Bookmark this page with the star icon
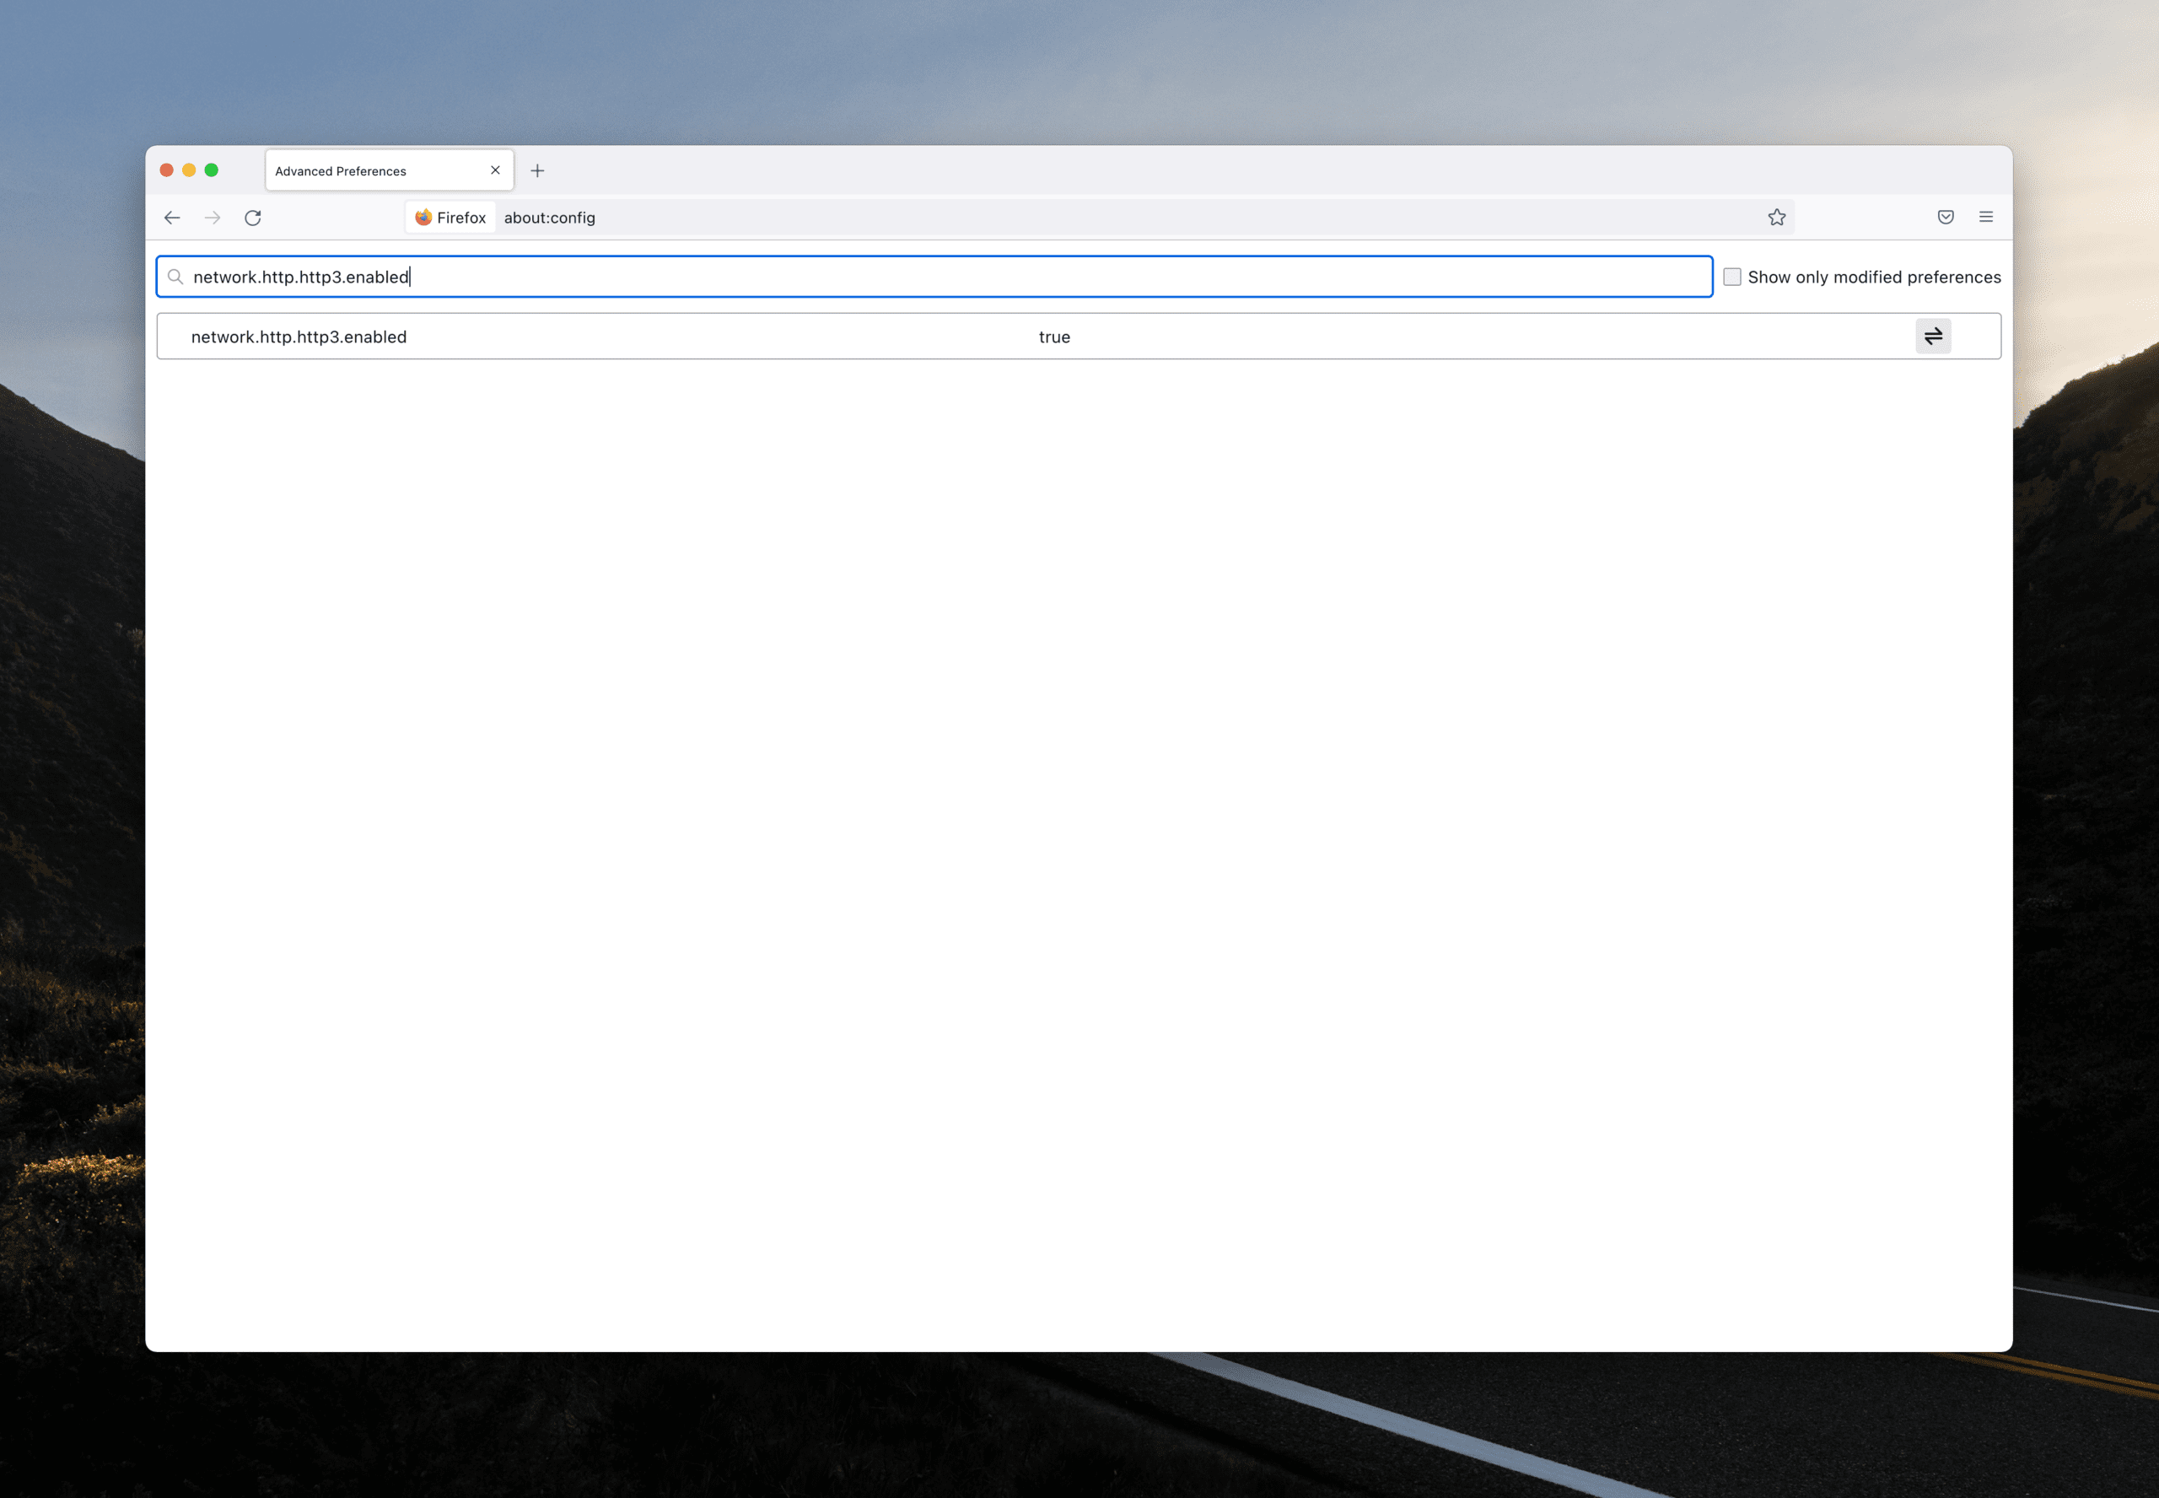Image resolution: width=2159 pixels, height=1498 pixels. coord(1776,218)
